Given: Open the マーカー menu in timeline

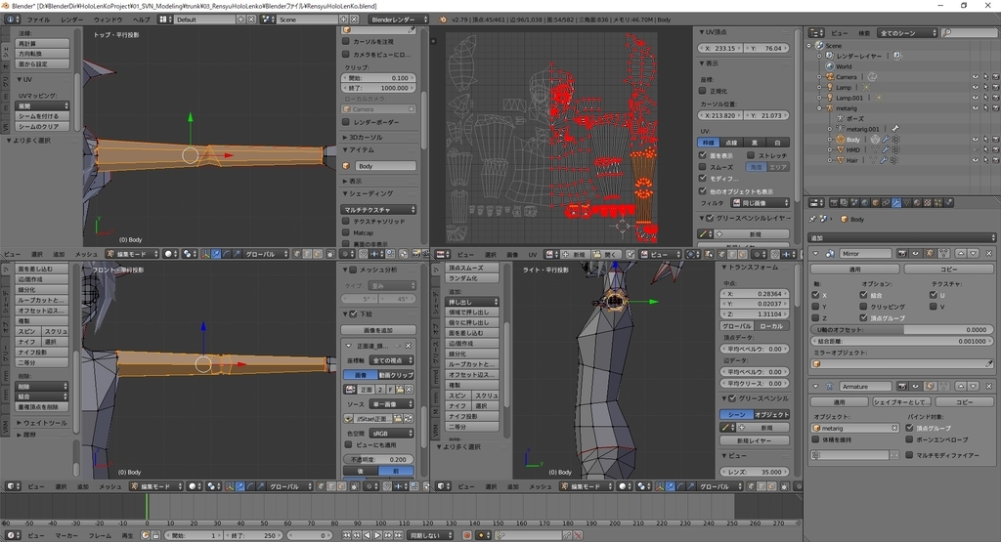Looking at the screenshot, I should click(x=66, y=535).
